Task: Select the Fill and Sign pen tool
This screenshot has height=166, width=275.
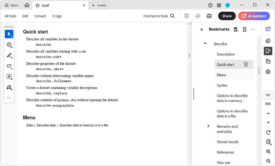Action: [9, 87]
